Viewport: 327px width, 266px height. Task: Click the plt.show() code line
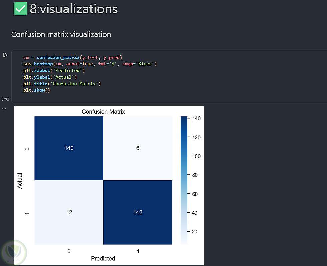[36, 90]
